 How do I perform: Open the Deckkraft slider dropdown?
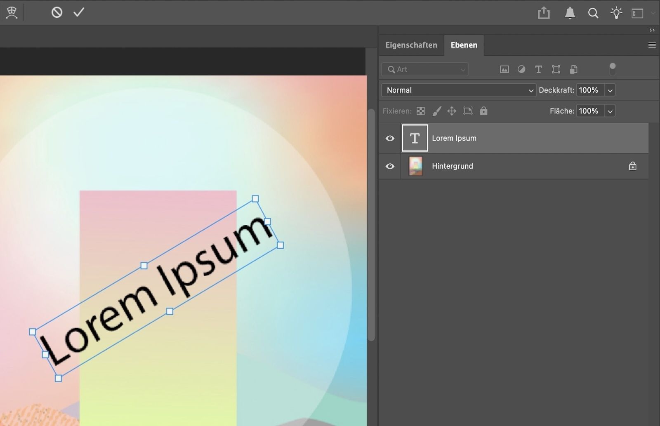(610, 90)
